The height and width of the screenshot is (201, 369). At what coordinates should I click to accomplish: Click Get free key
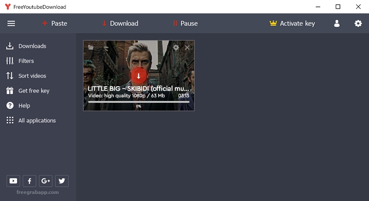(28, 91)
